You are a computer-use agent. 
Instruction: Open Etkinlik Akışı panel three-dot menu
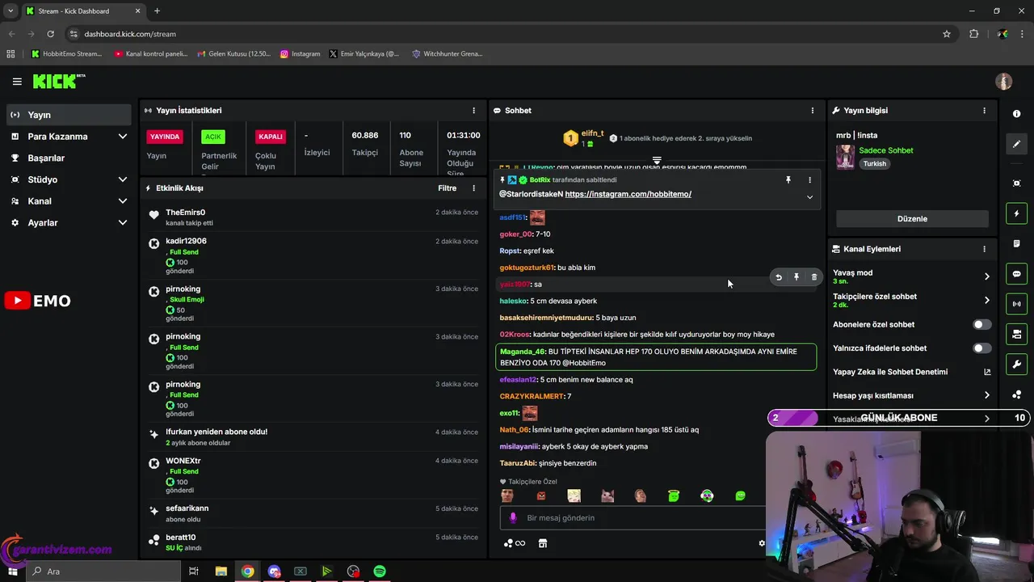point(474,188)
